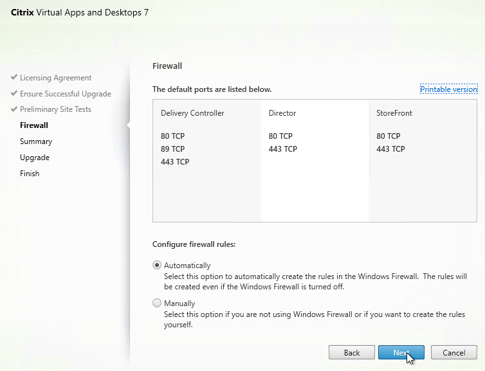Click the StoreFront column heading
485x371 pixels.
tap(394, 113)
